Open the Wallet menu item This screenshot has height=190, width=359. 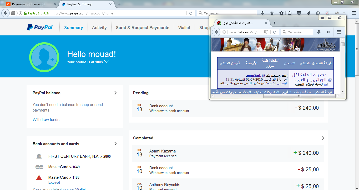(184, 28)
